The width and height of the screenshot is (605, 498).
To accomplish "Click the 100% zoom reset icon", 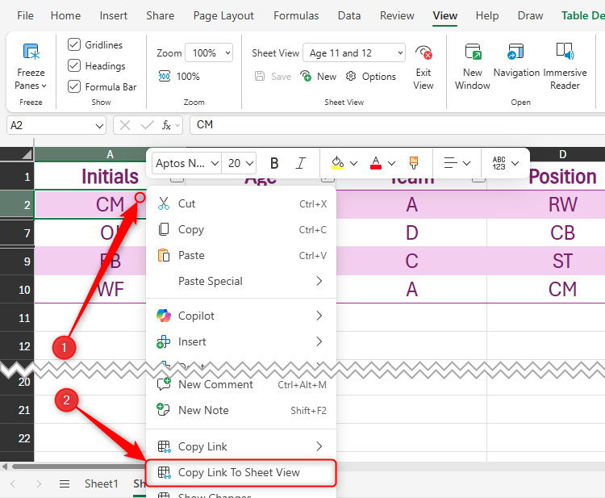I will [x=165, y=77].
